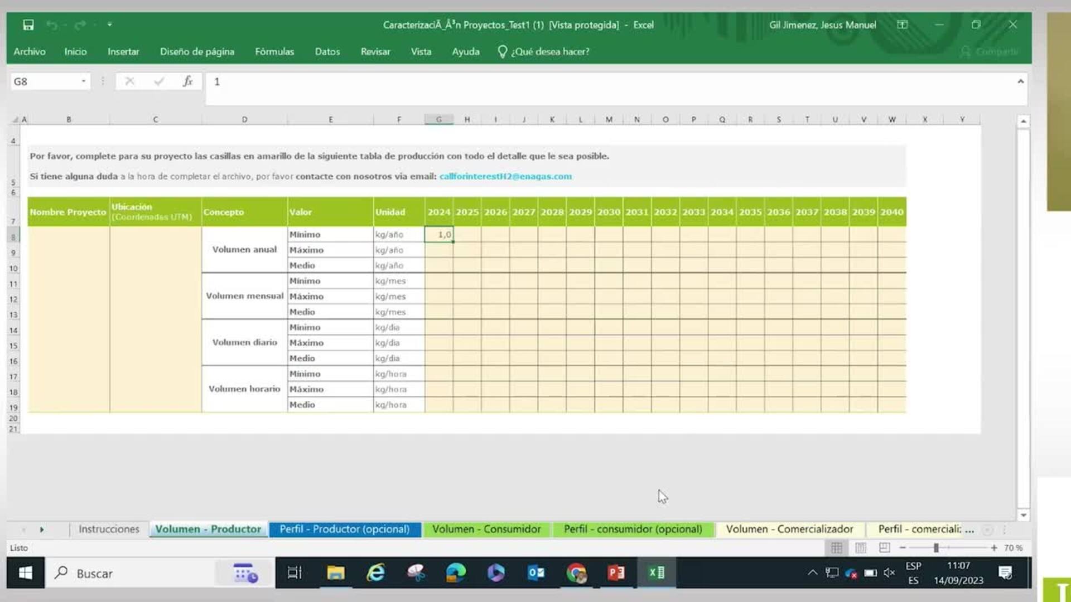Click the Save icon in title bar
This screenshot has height=602, width=1071.
click(28, 25)
